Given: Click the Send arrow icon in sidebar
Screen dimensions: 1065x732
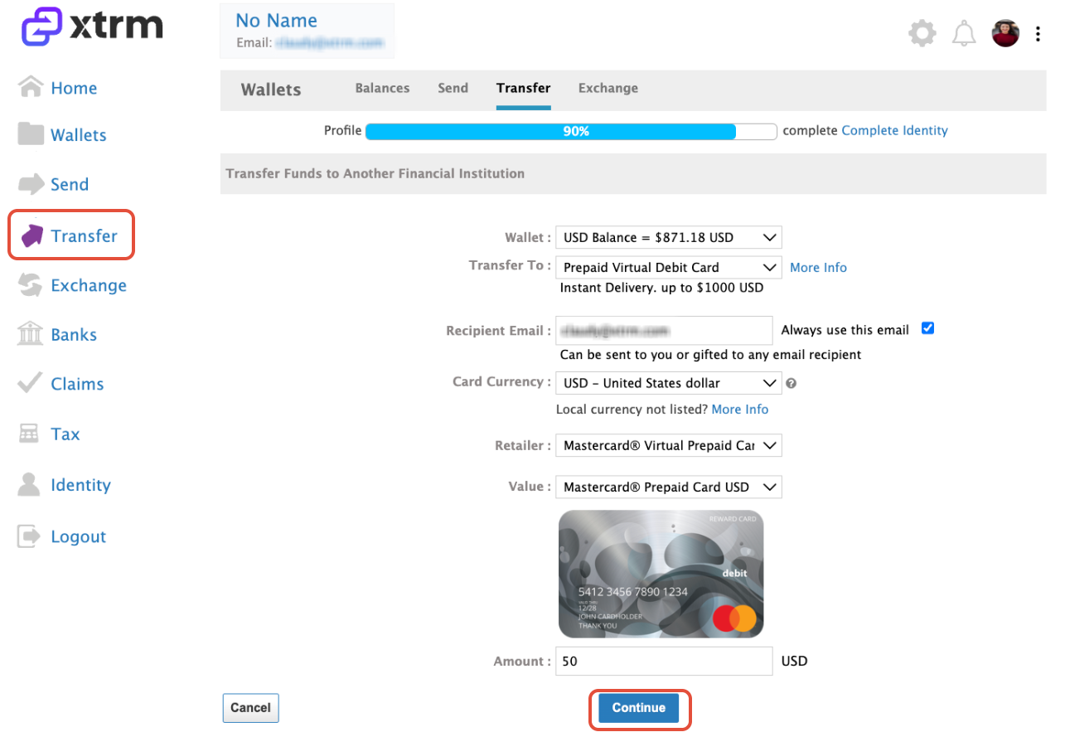Looking at the screenshot, I should [x=31, y=183].
